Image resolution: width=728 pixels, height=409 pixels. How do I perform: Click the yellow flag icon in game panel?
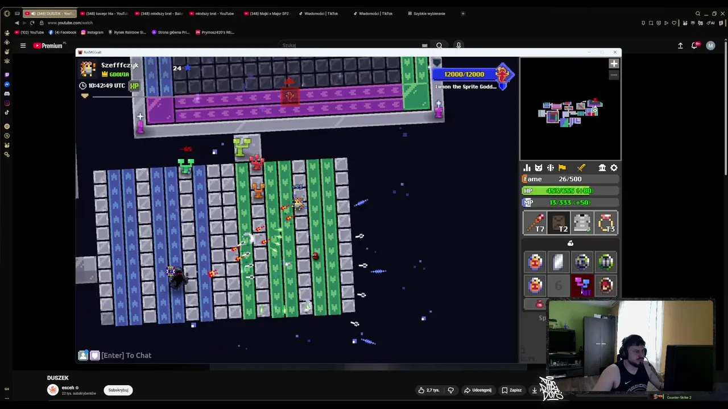coord(562,168)
